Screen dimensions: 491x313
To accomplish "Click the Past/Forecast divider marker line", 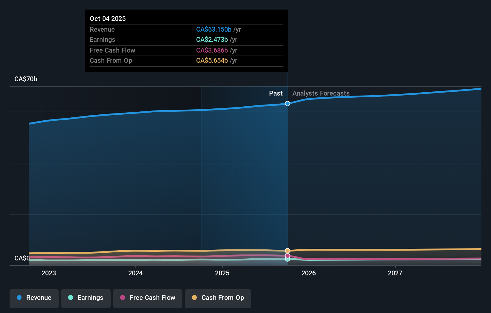I will coord(287,179).
